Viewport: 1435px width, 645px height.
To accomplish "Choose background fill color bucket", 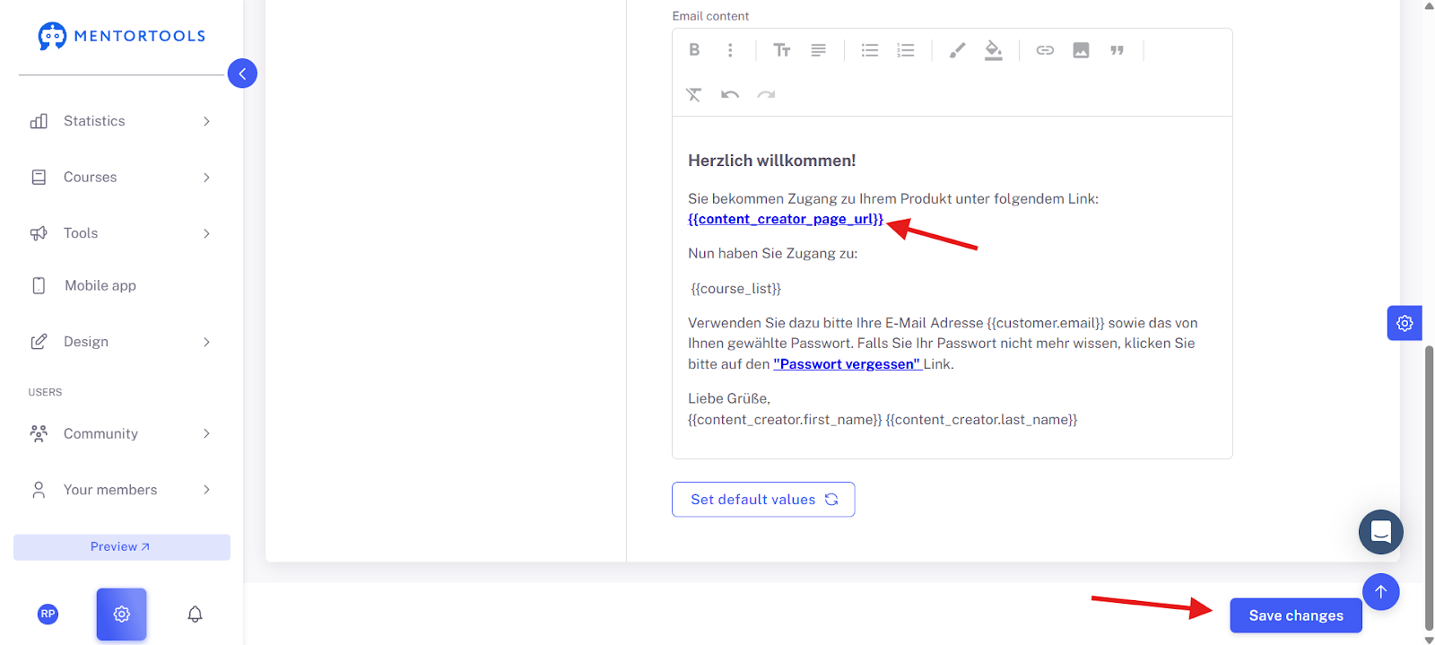I will click(x=993, y=50).
